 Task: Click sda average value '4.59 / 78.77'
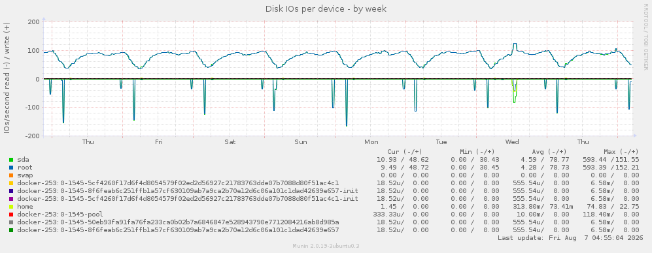(546, 159)
